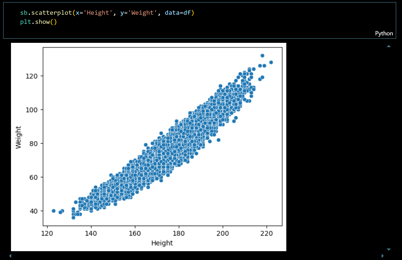Click the topmost outlier point on scatterplot
This screenshot has height=260, width=402.
tap(262, 56)
